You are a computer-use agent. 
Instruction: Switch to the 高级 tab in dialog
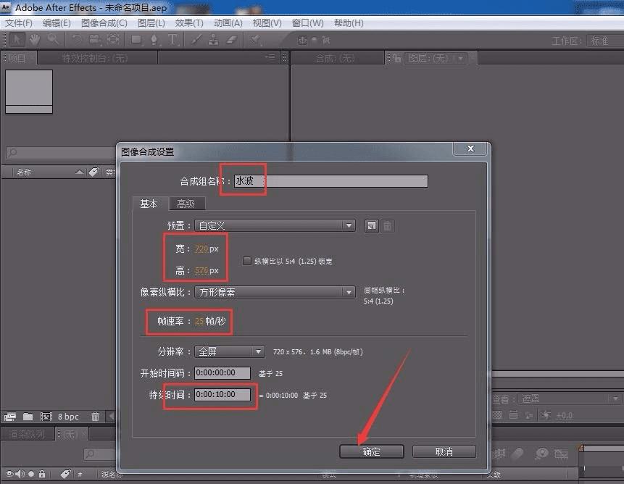click(186, 204)
